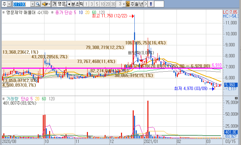Click the 03/15 date axis label
Image resolution: width=241 pixels, height=145 pixels.
pyautogui.click(x=230, y=141)
